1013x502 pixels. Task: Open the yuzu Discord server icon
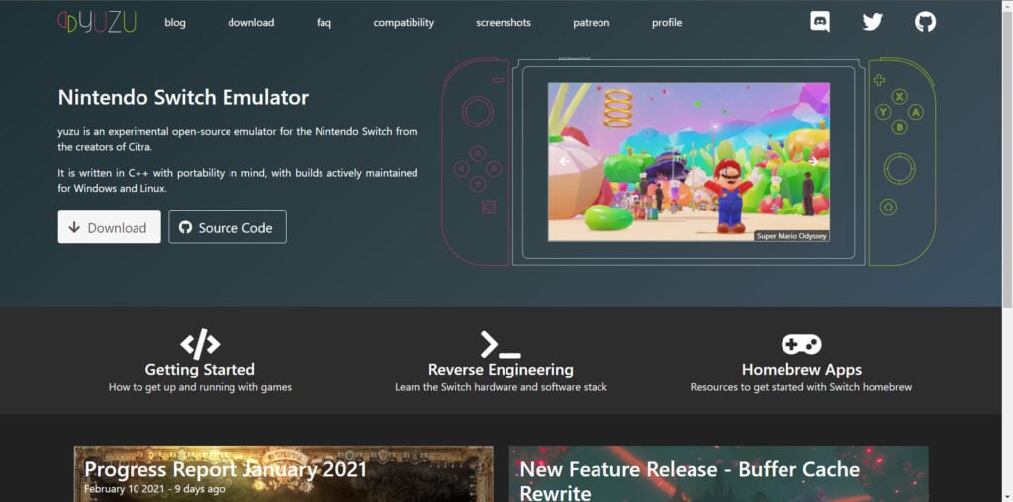coord(820,22)
